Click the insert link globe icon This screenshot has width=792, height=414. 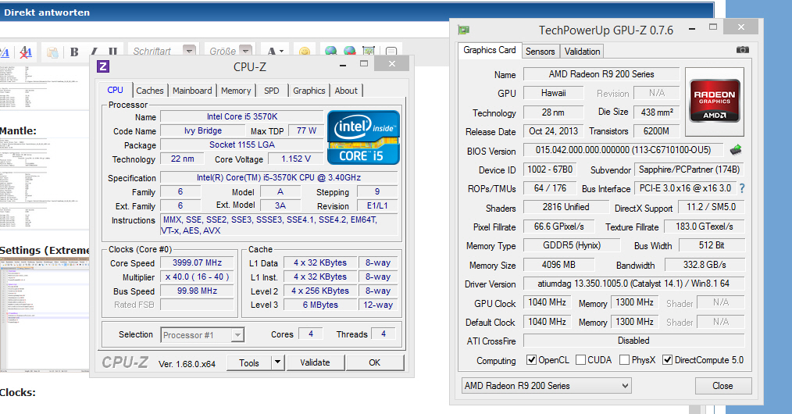331,51
